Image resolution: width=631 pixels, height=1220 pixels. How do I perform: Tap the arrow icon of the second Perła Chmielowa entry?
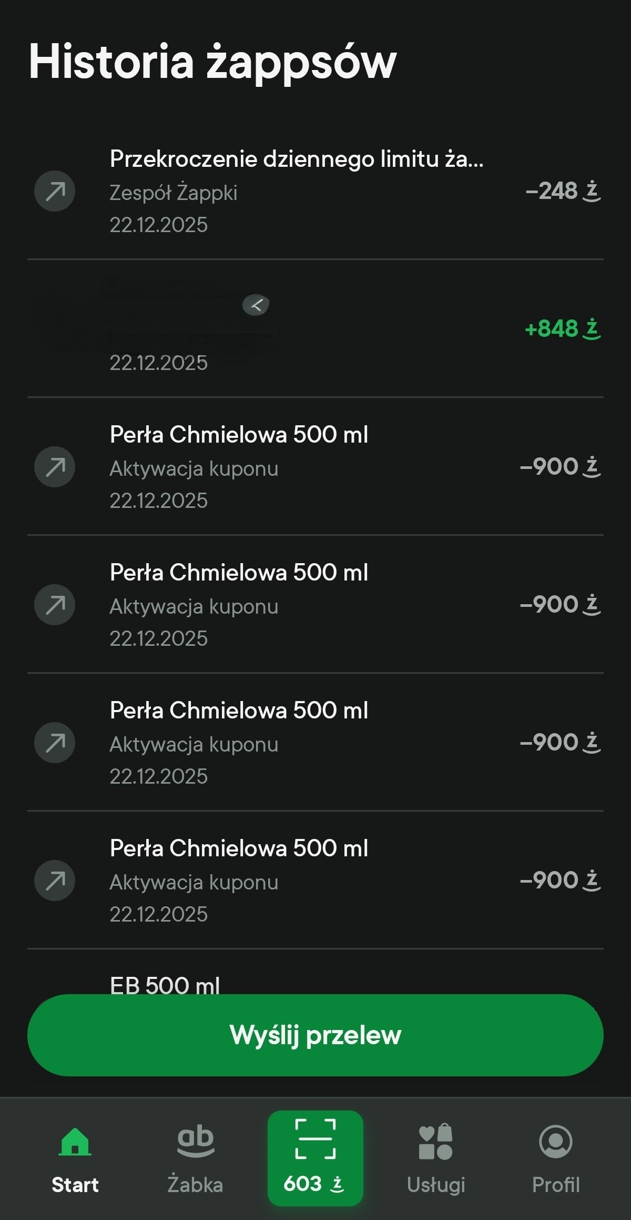[55, 605]
